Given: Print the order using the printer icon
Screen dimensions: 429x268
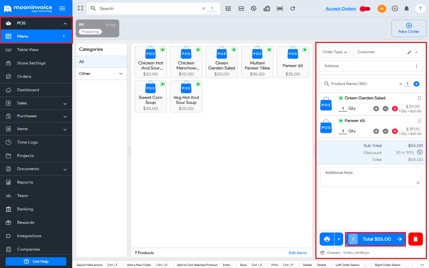Looking at the screenshot, I should point(327,239).
